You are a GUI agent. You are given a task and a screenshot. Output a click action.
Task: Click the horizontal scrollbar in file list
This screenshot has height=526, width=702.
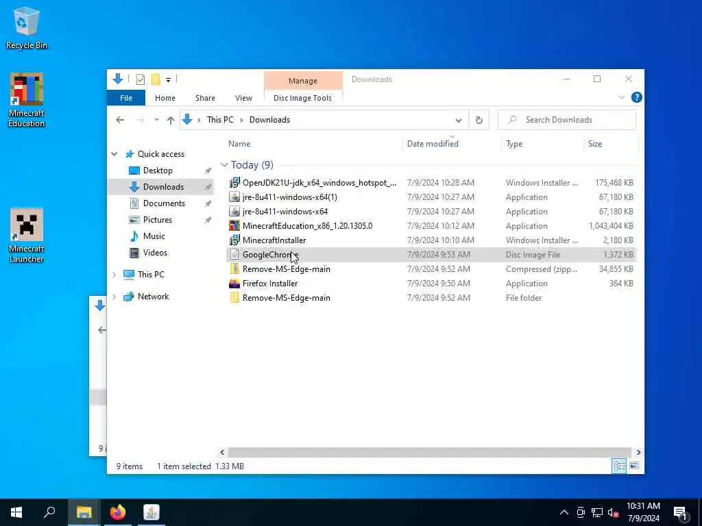coord(430,452)
